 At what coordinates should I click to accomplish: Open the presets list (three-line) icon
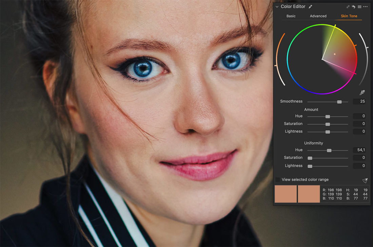[359, 7]
